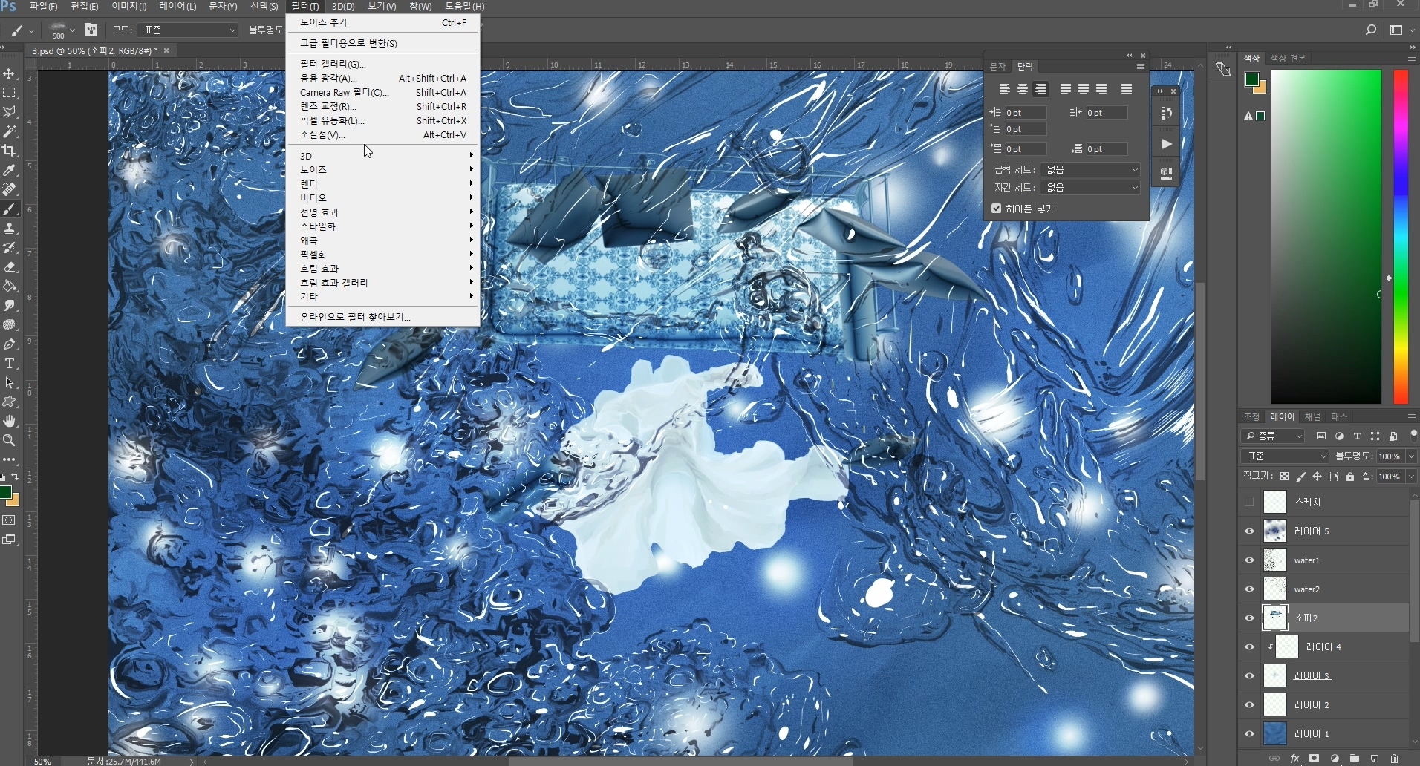Select the Pen tool
1420x766 pixels.
(x=10, y=344)
